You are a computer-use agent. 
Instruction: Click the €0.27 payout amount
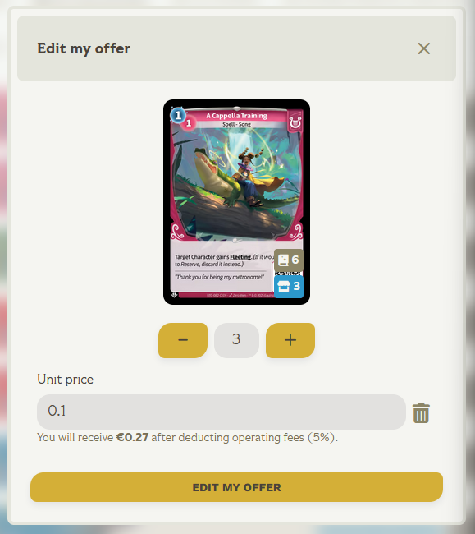pos(132,437)
